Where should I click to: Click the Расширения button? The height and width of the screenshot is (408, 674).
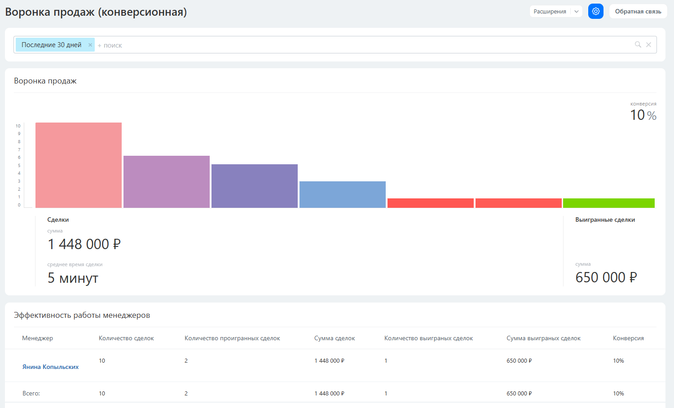[x=550, y=12]
